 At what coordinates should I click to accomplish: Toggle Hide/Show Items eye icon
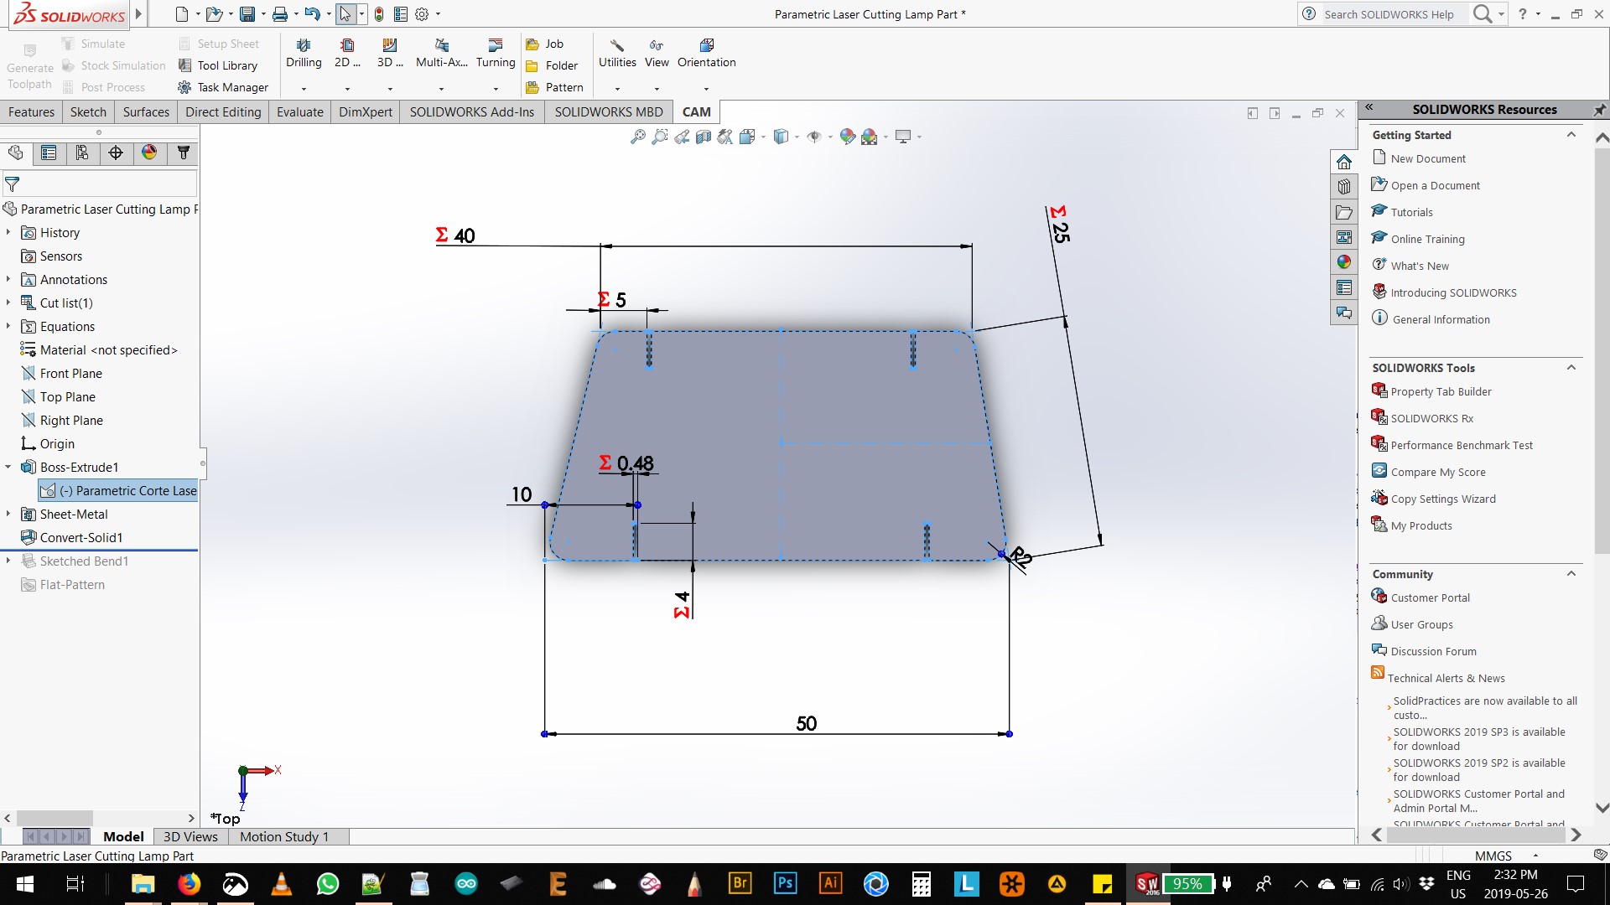pyautogui.click(x=813, y=137)
